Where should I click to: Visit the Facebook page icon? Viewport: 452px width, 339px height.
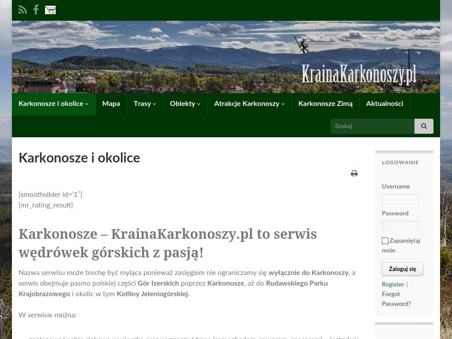[x=36, y=10]
